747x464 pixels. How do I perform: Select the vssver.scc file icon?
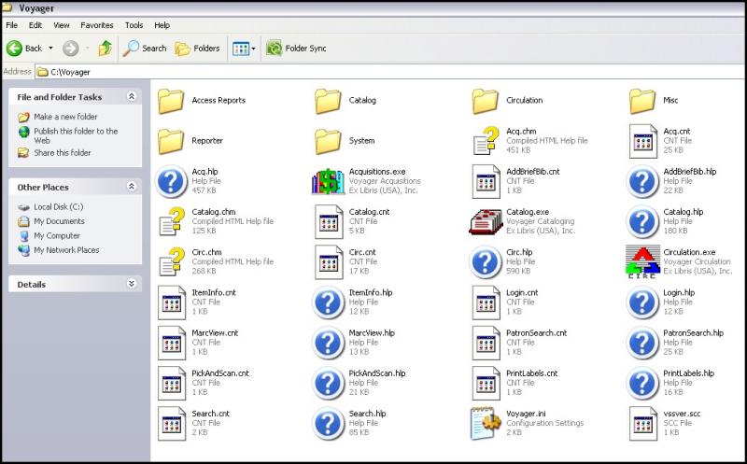click(x=643, y=424)
